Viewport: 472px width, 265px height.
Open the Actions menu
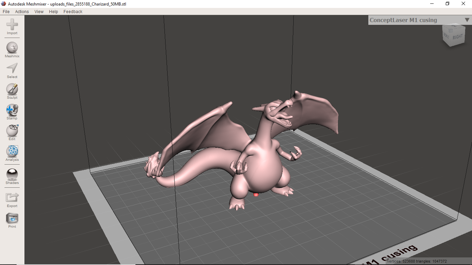[22, 11]
